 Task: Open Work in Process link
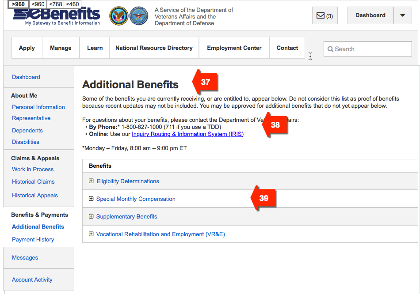coord(33,170)
